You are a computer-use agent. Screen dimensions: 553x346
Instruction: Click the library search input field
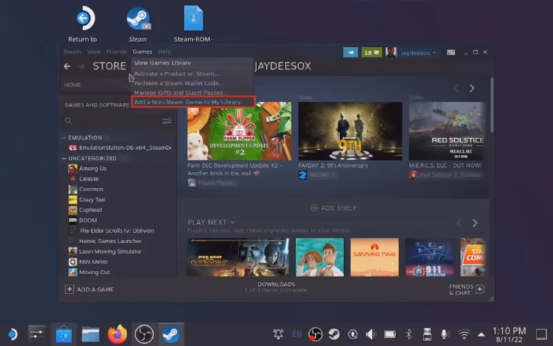pyautogui.click(x=116, y=121)
